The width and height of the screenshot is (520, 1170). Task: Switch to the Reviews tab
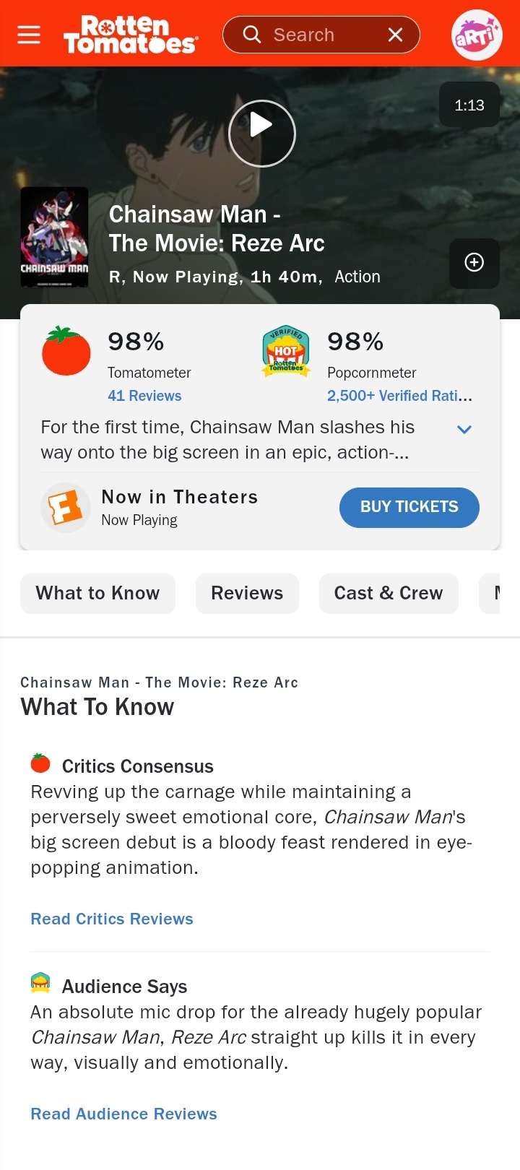pyautogui.click(x=247, y=593)
